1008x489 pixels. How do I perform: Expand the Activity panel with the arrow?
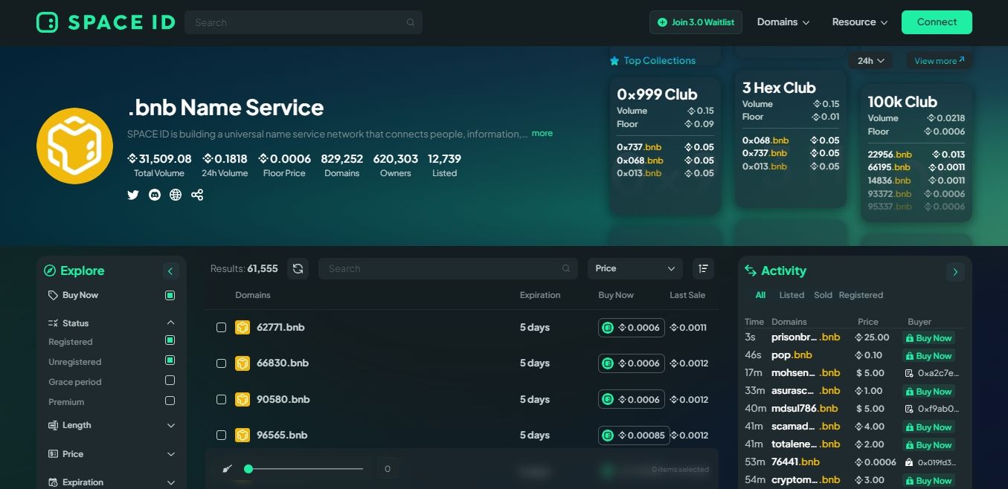click(x=955, y=272)
